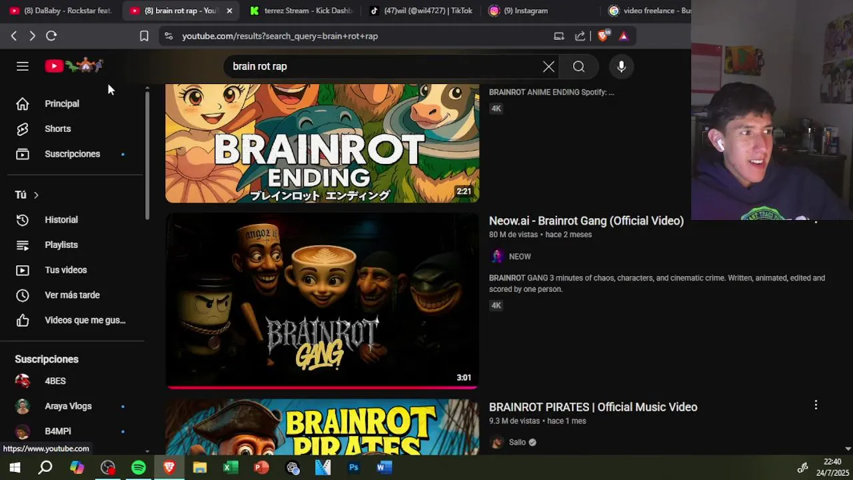Click the YouTube logo
The image size is (853, 480).
[74, 66]
